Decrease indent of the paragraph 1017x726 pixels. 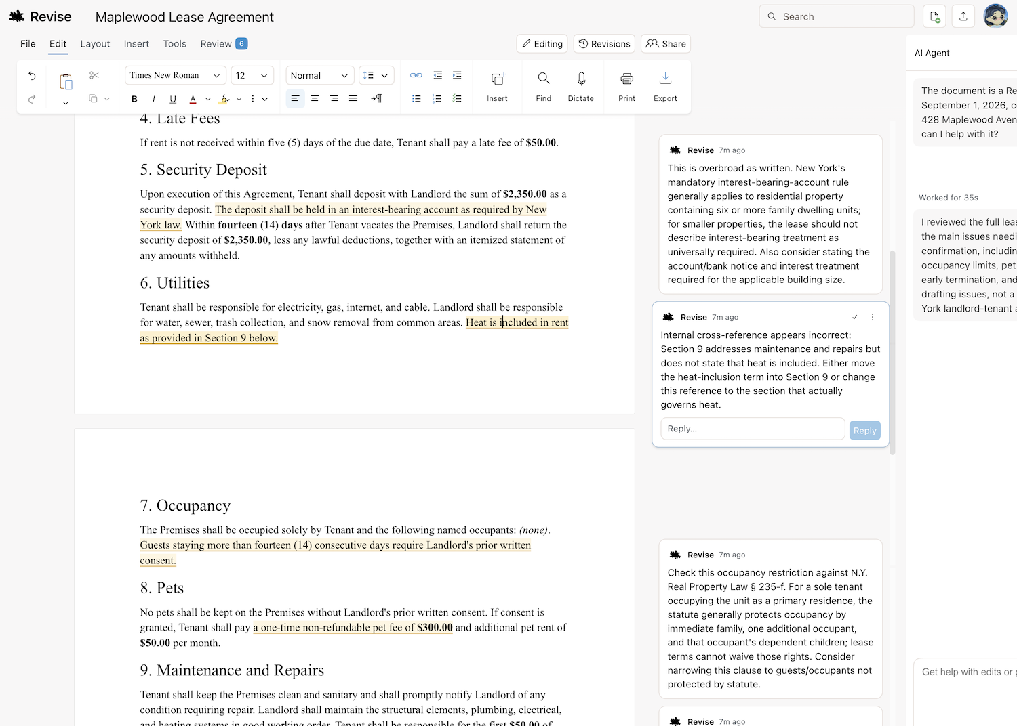tap(438, 75)
